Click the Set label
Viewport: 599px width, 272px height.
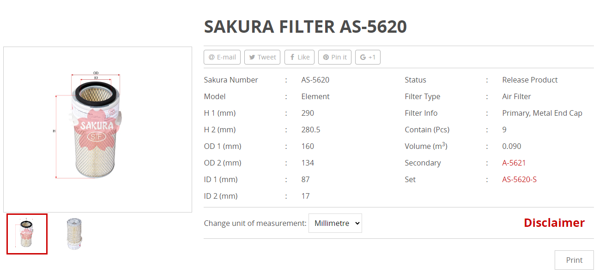[410, 179]
